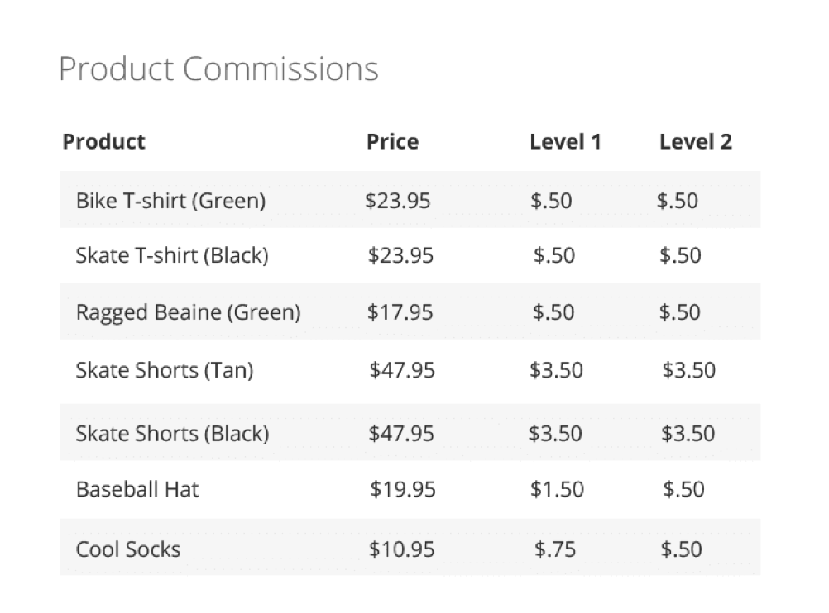
Task: Click the Product Commissions heading
Action: pos(218,69)
